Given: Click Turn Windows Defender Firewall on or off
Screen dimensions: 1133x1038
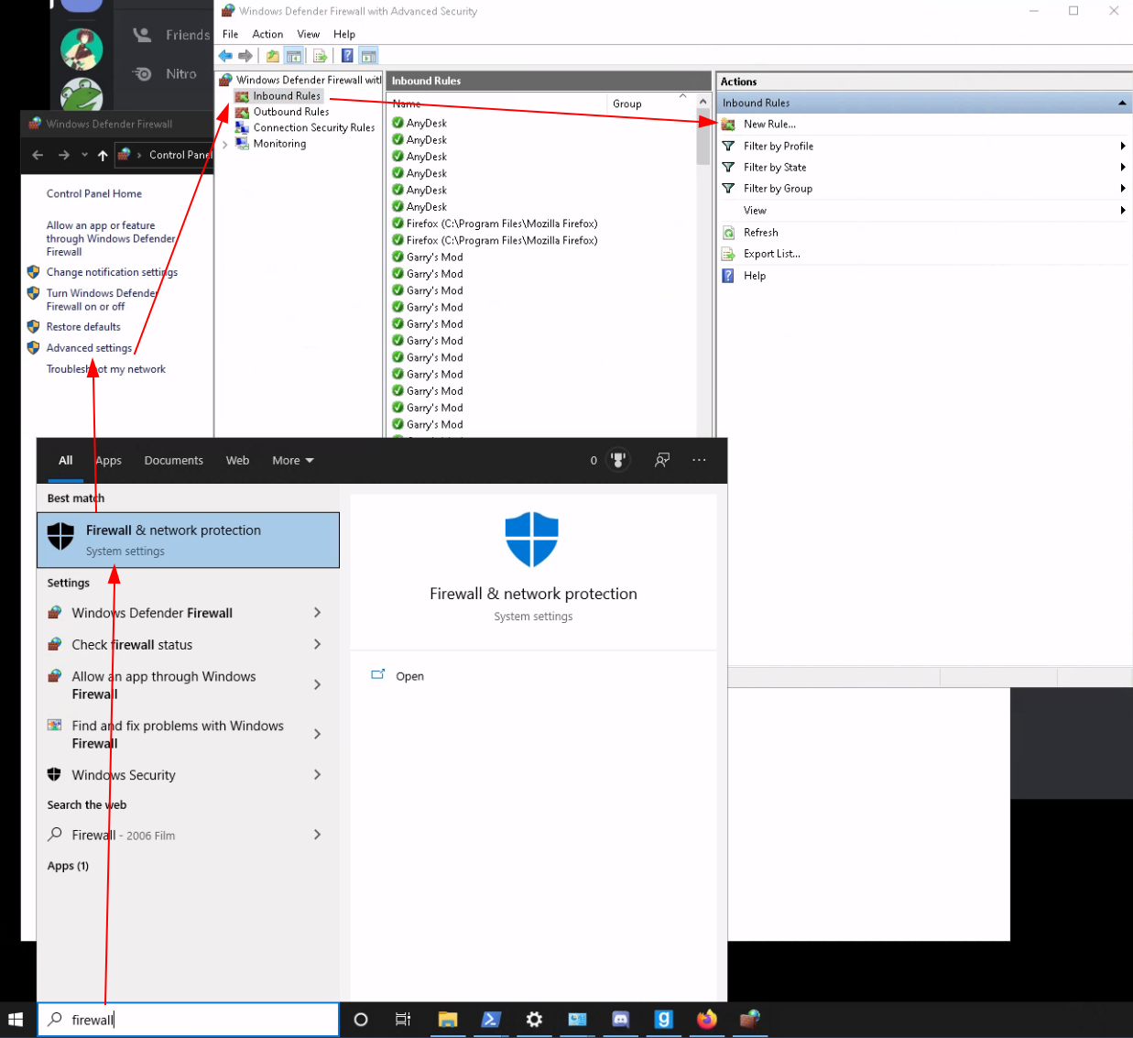Looking at the screenshot, I should coord(103,300).
